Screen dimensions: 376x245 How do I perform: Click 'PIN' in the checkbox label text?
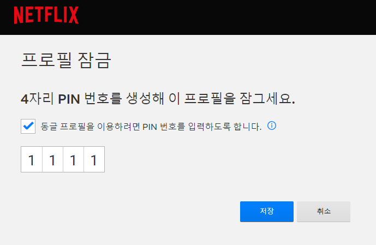[x=150, y=127]
